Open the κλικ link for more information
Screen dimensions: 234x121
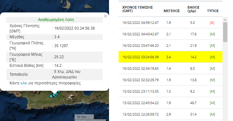24,83
